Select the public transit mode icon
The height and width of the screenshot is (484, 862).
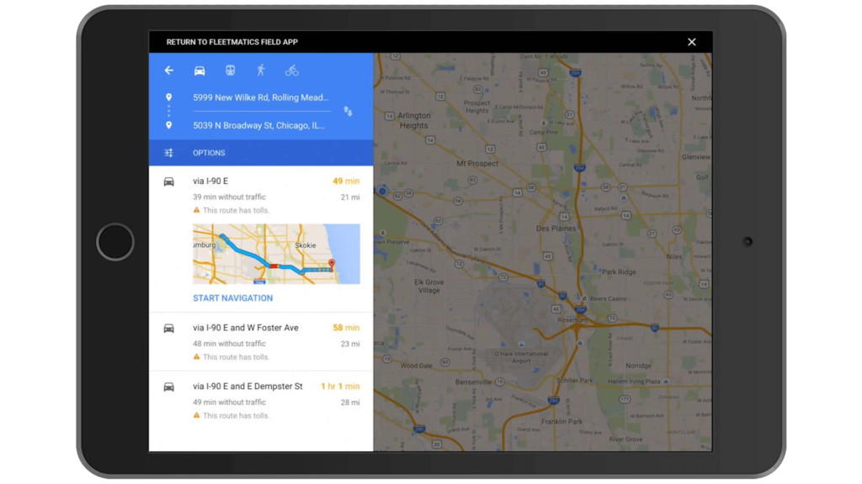[231, 70]
